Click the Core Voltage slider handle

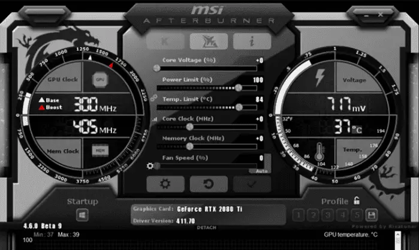click(x=157, y=68)
